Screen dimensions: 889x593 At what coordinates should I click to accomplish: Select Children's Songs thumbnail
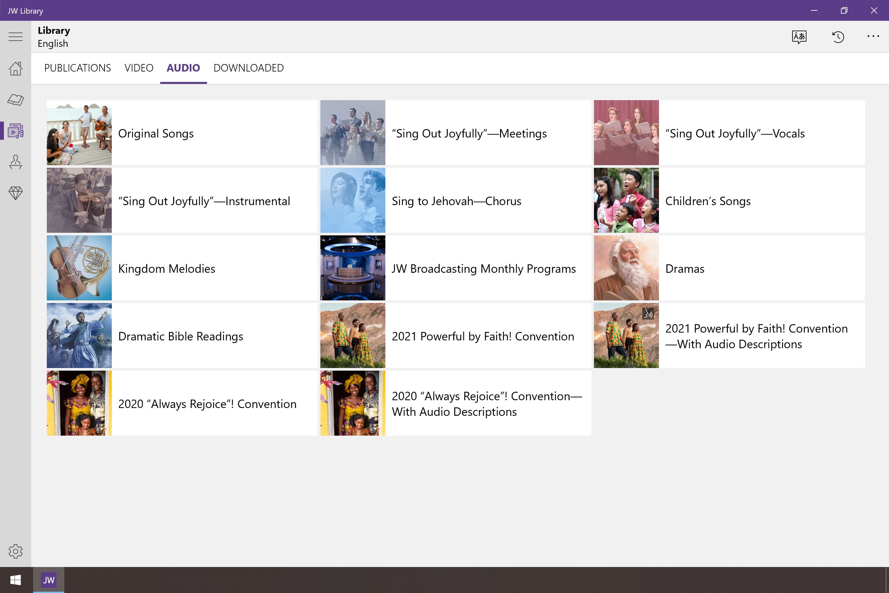(626, 201)
